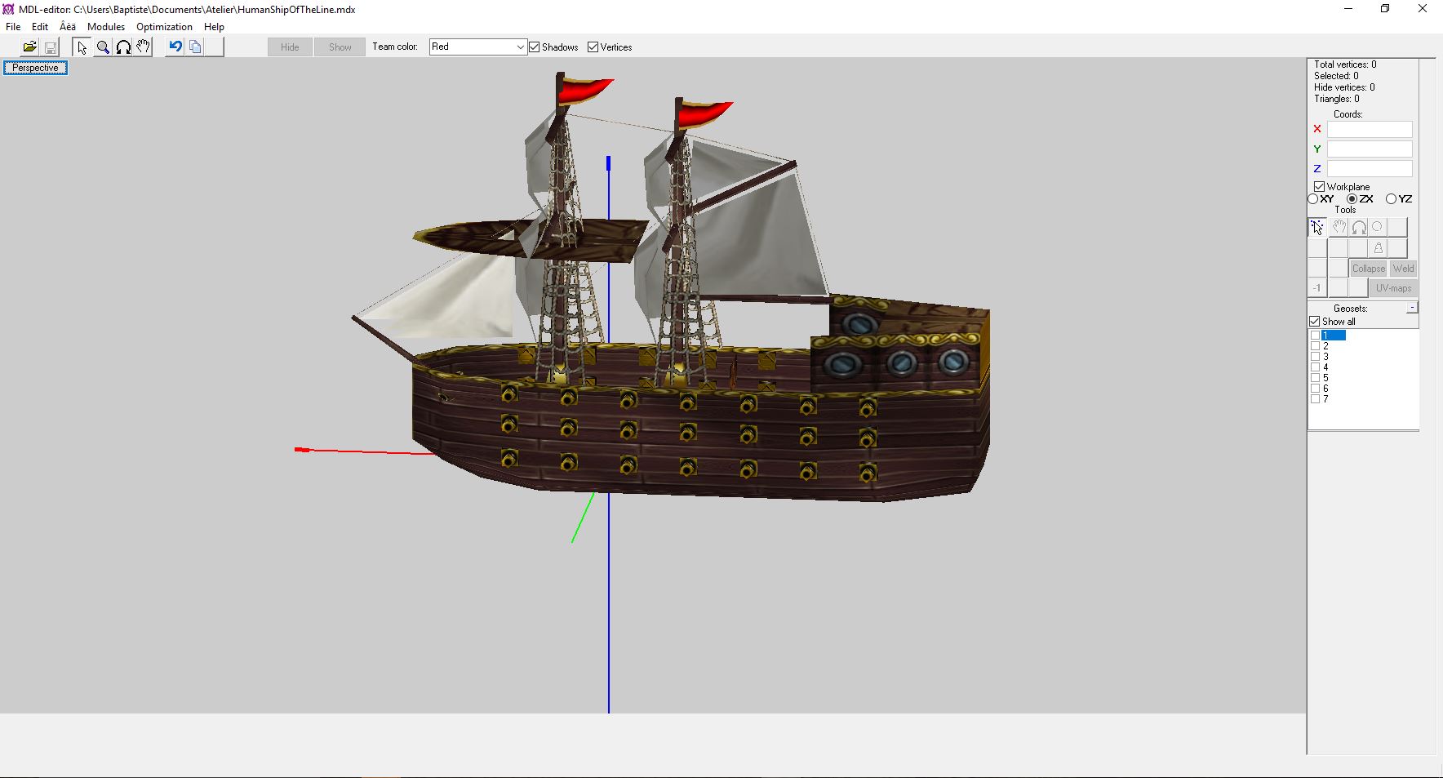
Task: Check the box for geoset 5
Action: [1315, 378]
